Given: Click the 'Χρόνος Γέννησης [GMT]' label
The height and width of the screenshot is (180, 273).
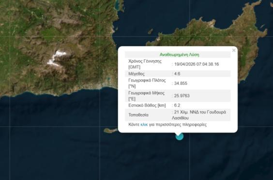Looking at the screenshot, I should [145, 64].
